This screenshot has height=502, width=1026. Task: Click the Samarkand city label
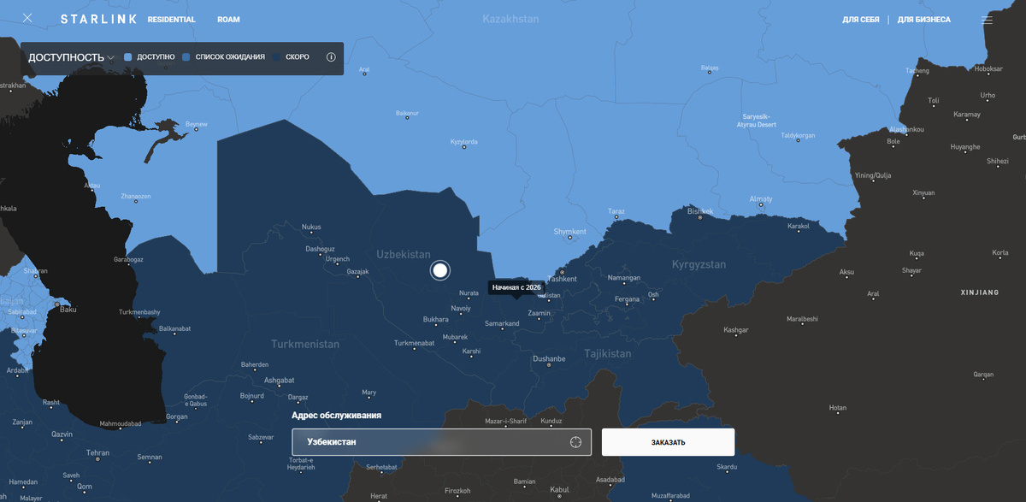tap(502, 324)
